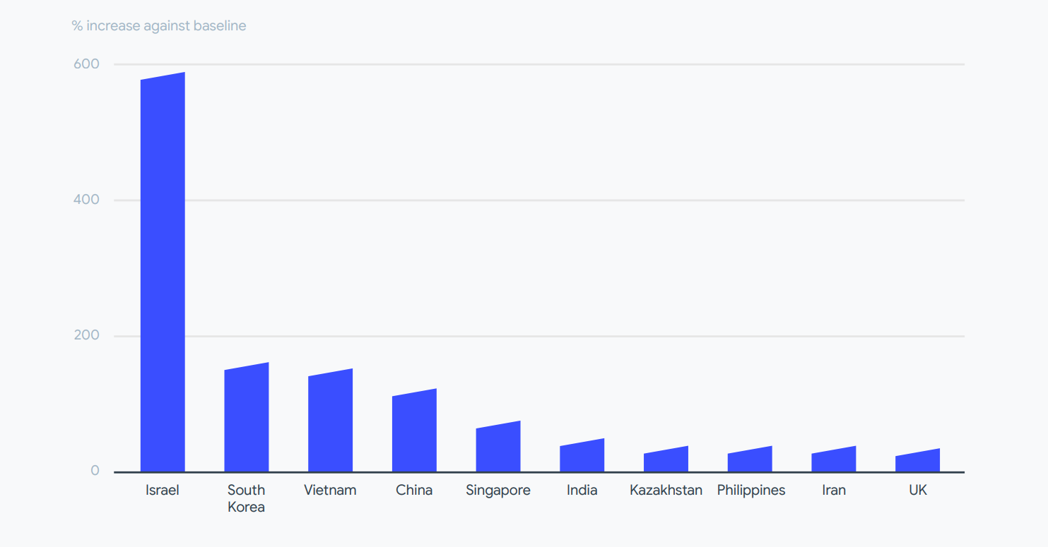Click the China bar

414,433
